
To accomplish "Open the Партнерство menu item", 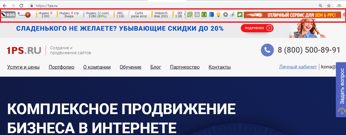I will pos(185,67).
